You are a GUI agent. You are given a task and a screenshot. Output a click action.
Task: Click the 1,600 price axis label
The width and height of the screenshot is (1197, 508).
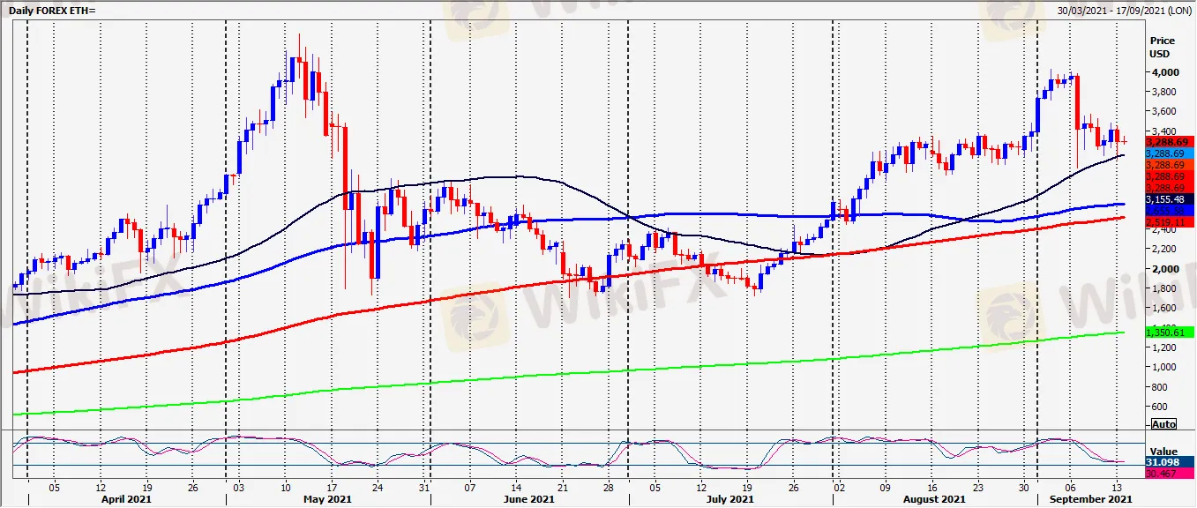pyautogui.click(x=1166, y=308)
